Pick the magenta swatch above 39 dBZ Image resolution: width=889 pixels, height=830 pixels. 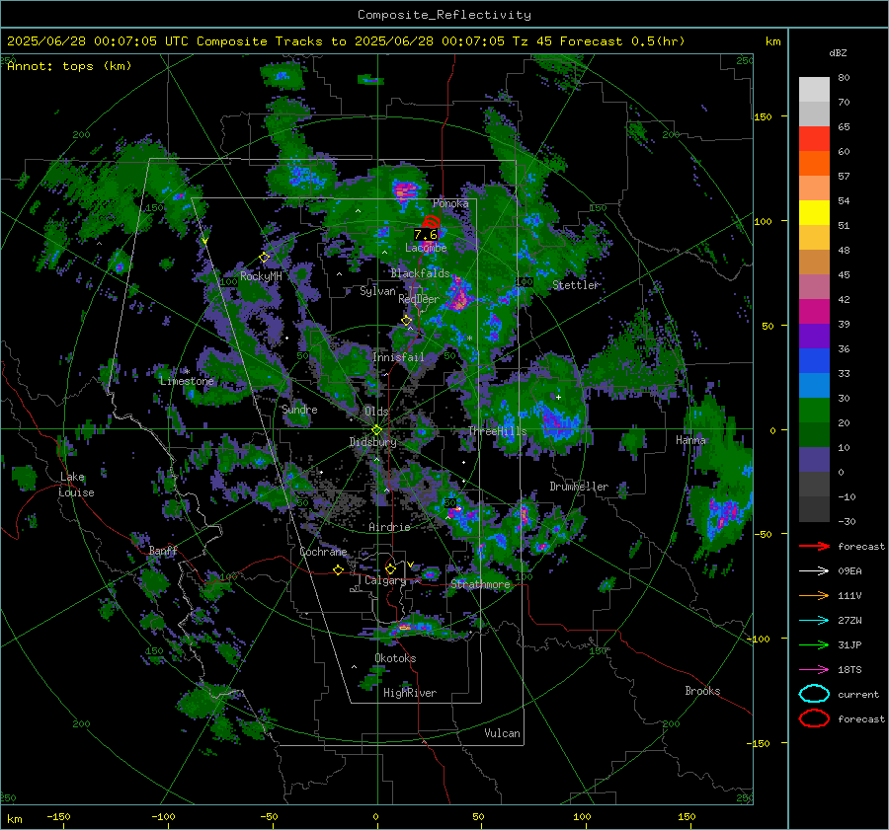point(814,311)
